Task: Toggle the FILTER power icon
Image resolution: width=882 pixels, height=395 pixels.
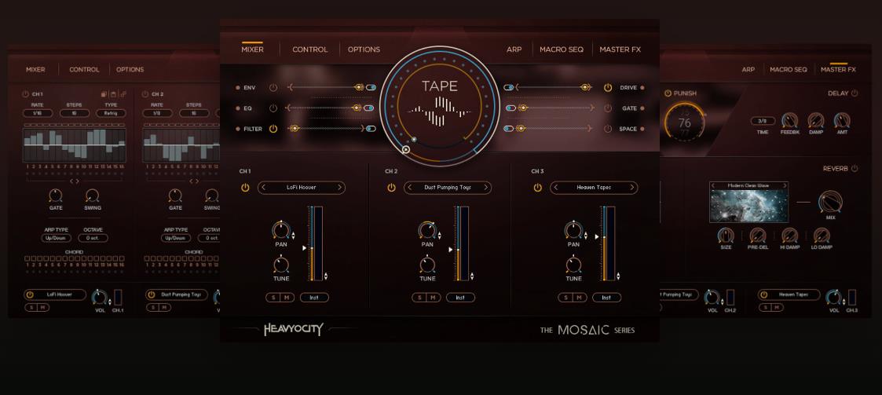Action: pyautogui.click(x=273, y=129)
